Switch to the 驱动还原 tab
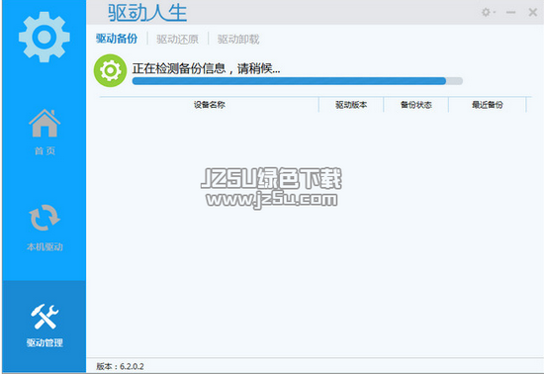The width and height of the screenshot is (544, 374). click(x=177, y=39)
